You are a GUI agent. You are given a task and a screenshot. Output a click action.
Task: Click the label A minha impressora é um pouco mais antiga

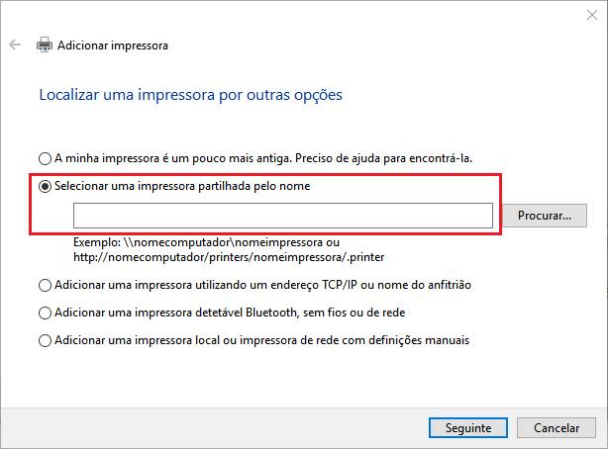pos(263,158)
